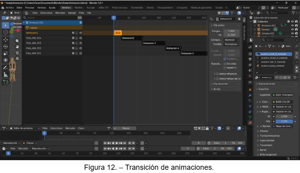Open the Tool tab in Properties editor
The image size is (300, 173).
point(250,47)
